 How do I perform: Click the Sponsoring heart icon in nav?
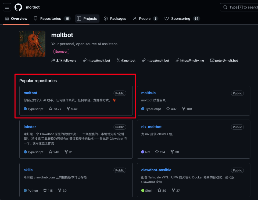(x=167, y=19)
